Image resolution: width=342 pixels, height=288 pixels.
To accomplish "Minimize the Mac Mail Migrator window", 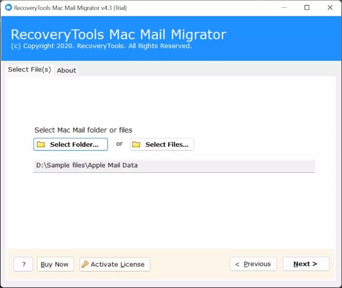I will coord(285,8).
